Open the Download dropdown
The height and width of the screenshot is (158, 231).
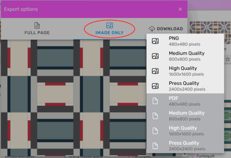(x=166, y=29)
